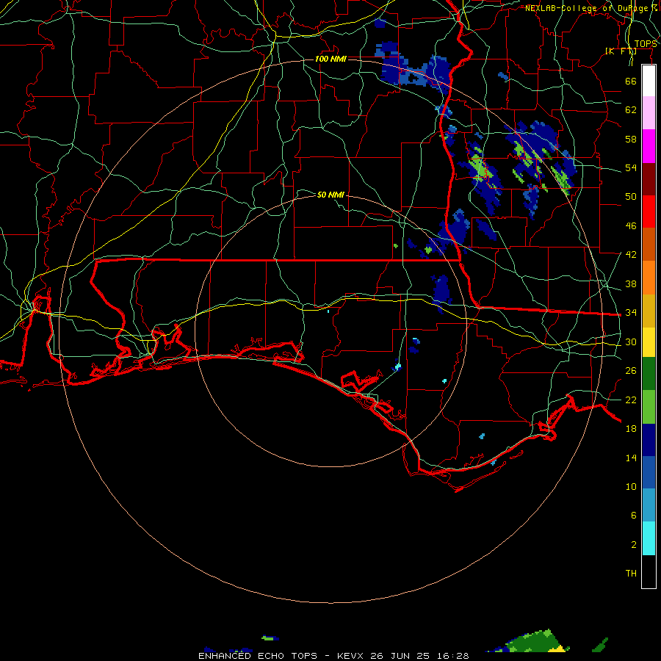Click the bright red legend swatch
661x661 pixels.
649,212
